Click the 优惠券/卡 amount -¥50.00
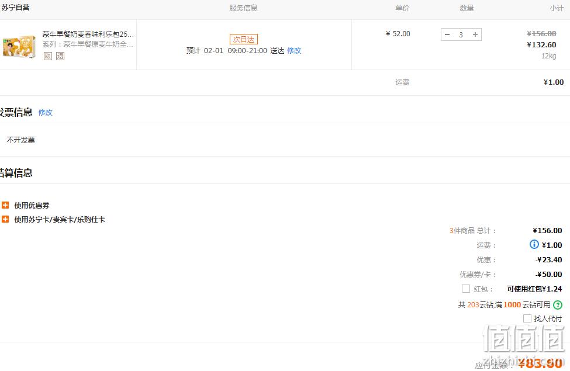This screenshot has width=570, height=371. click(549, 274)
